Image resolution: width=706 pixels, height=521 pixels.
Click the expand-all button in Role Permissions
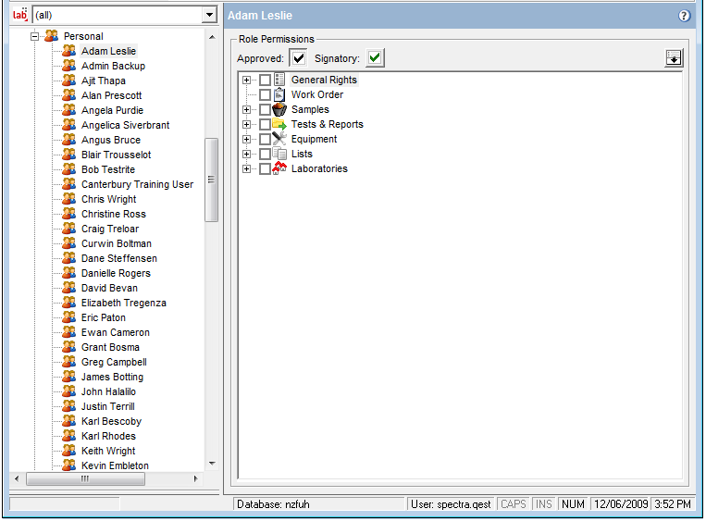pos(674,58)
